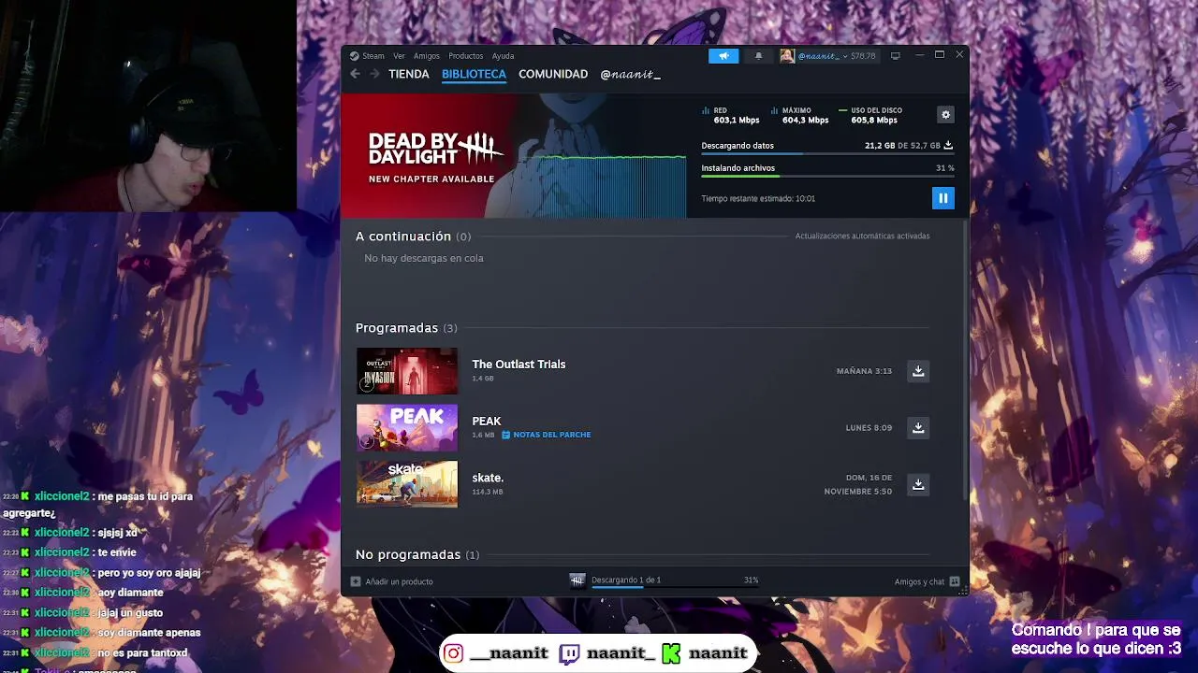Click The Outlast Trials title
Screen dimensions: 1198x673
519,365
